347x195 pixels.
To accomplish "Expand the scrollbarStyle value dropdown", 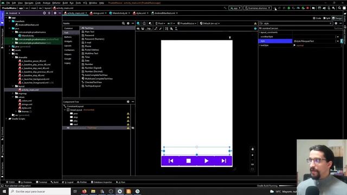I will click(338, 37).
